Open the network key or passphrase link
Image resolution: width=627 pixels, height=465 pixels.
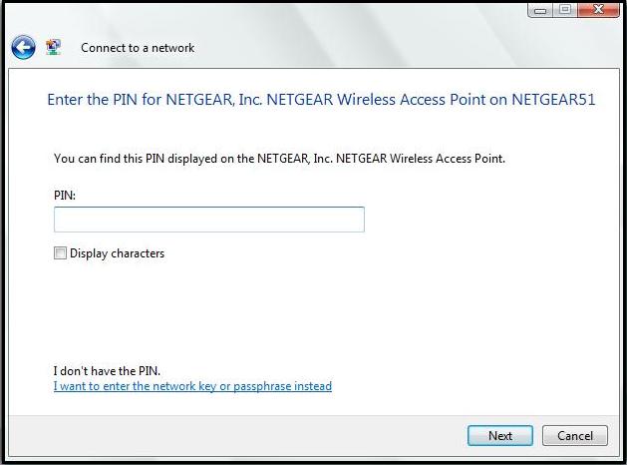192,386
